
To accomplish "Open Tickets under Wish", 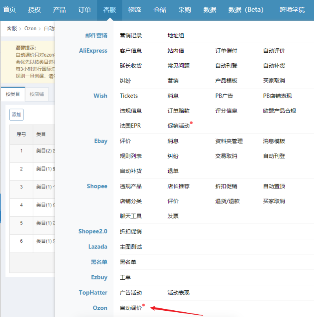I will 129,96.
